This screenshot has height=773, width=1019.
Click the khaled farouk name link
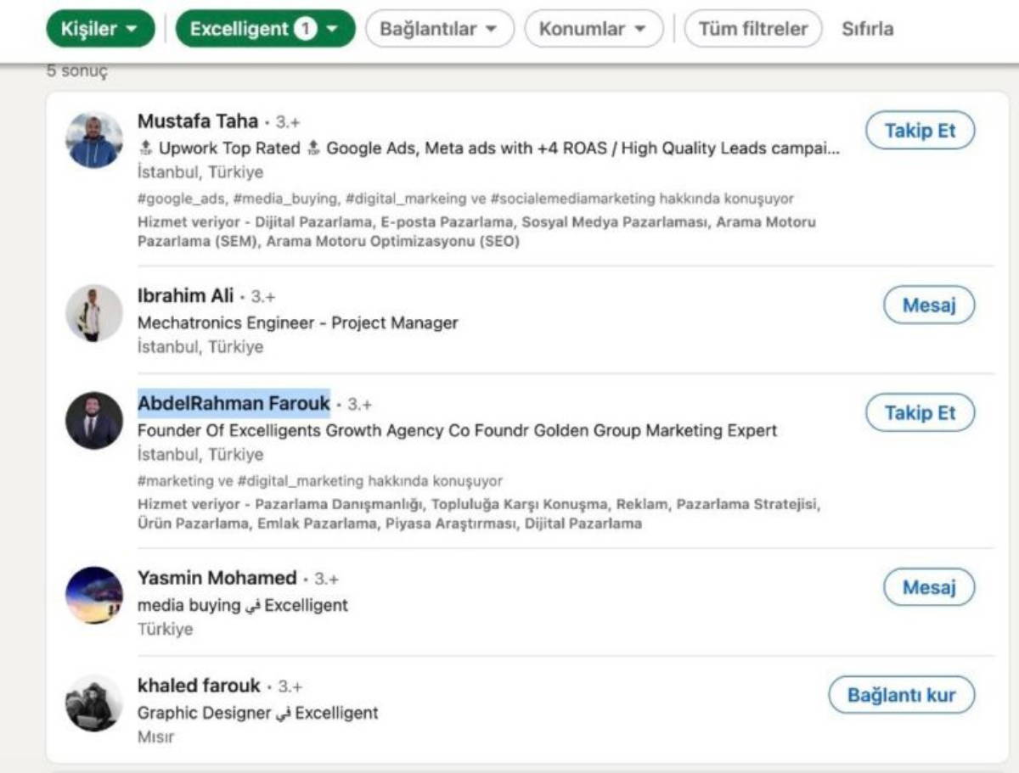pyautogui.click(x=199, y=686)
